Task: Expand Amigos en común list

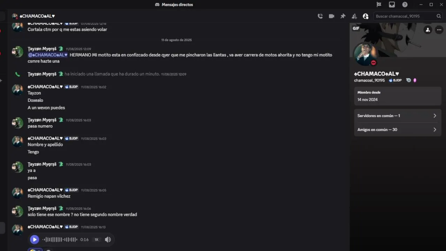Action: tap(398, 130)
